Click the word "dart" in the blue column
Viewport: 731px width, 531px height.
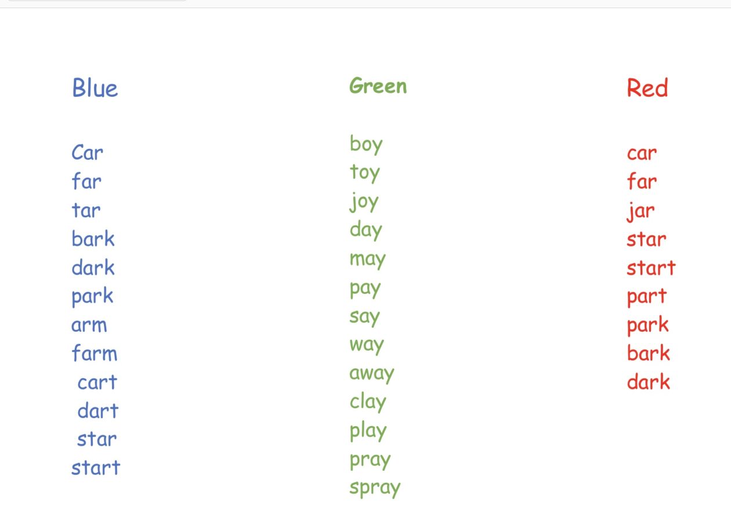[x=98, y=411]
